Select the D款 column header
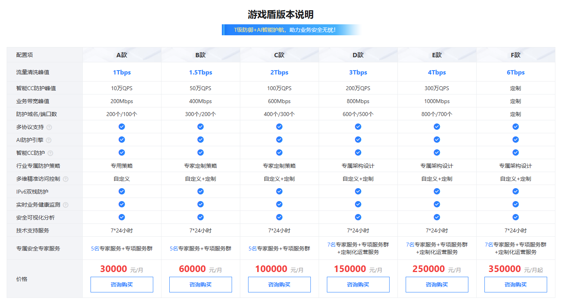Image resolution: width=564 pixels, height=303 pixels. [358, 55]
